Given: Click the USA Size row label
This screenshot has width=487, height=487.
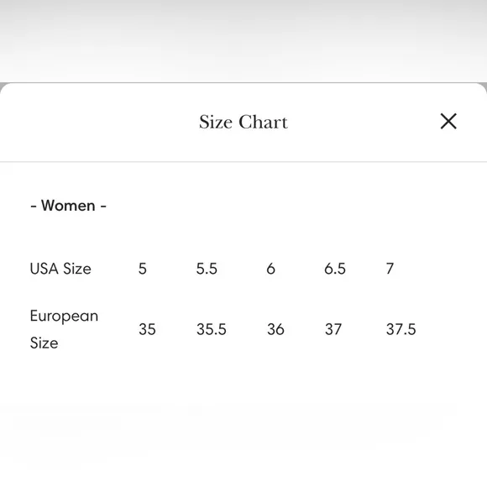Looking at the screenshot, I should [60, 269].
